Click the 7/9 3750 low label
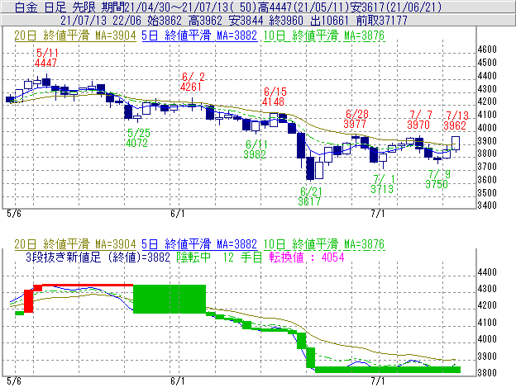Screen dimensions: 516x392 [437, 179]
